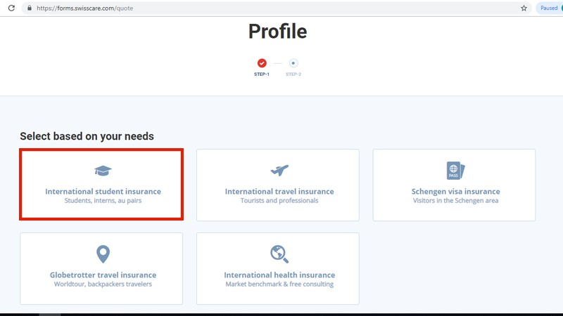Open Globetrotter travel insurance title
Image resolution: width=563 pixels, height=316 pixels.
point(103,275)
